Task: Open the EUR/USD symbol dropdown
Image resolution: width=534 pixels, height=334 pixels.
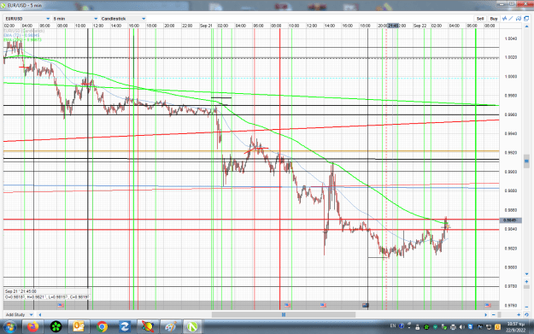Action: [26, 19]
